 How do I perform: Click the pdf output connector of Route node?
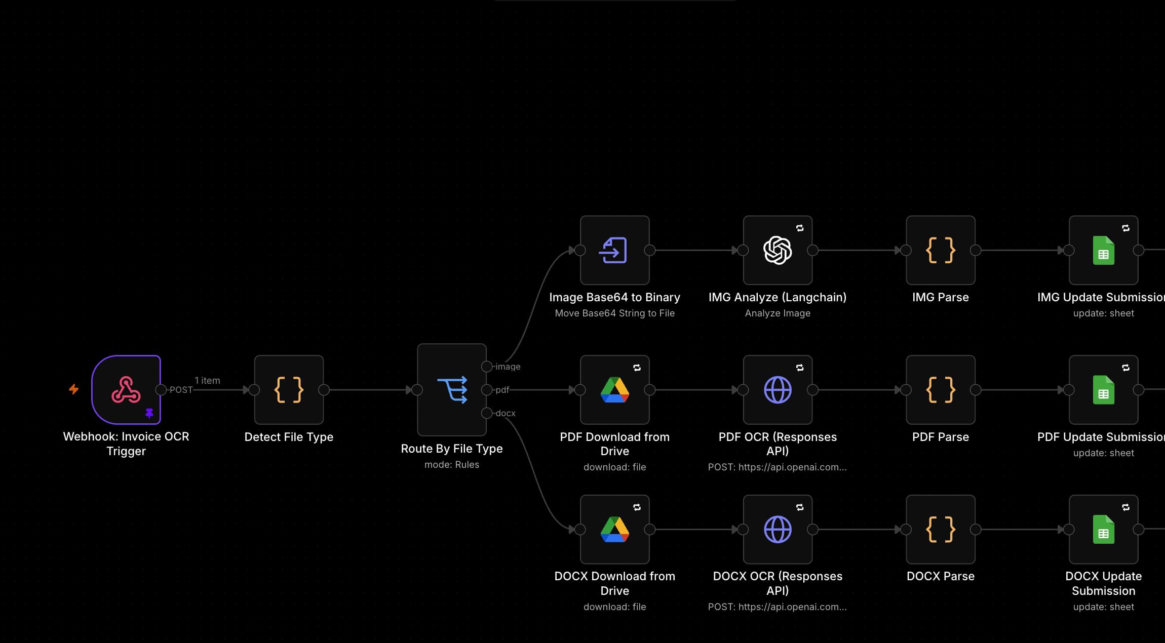click(x=487, y=390)
